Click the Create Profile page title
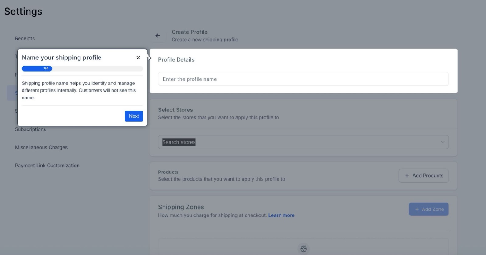This screenshot has width=486, height=255. point(189,32)
